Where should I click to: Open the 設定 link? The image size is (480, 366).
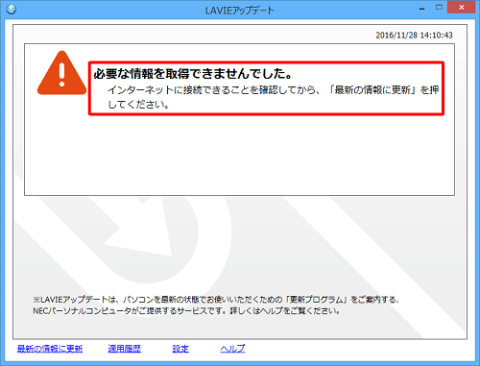point(180,349)
